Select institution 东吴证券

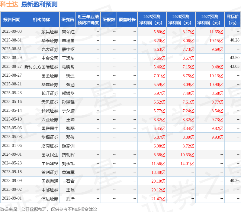click(x=50, y=32)
